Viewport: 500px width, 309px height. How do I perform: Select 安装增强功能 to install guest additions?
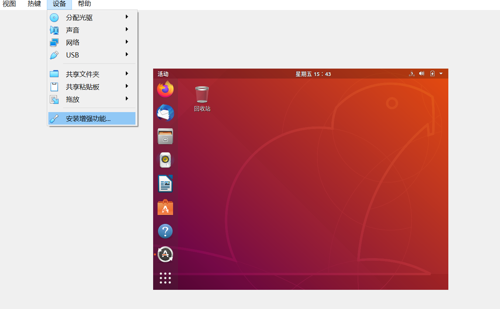(89, 118)
